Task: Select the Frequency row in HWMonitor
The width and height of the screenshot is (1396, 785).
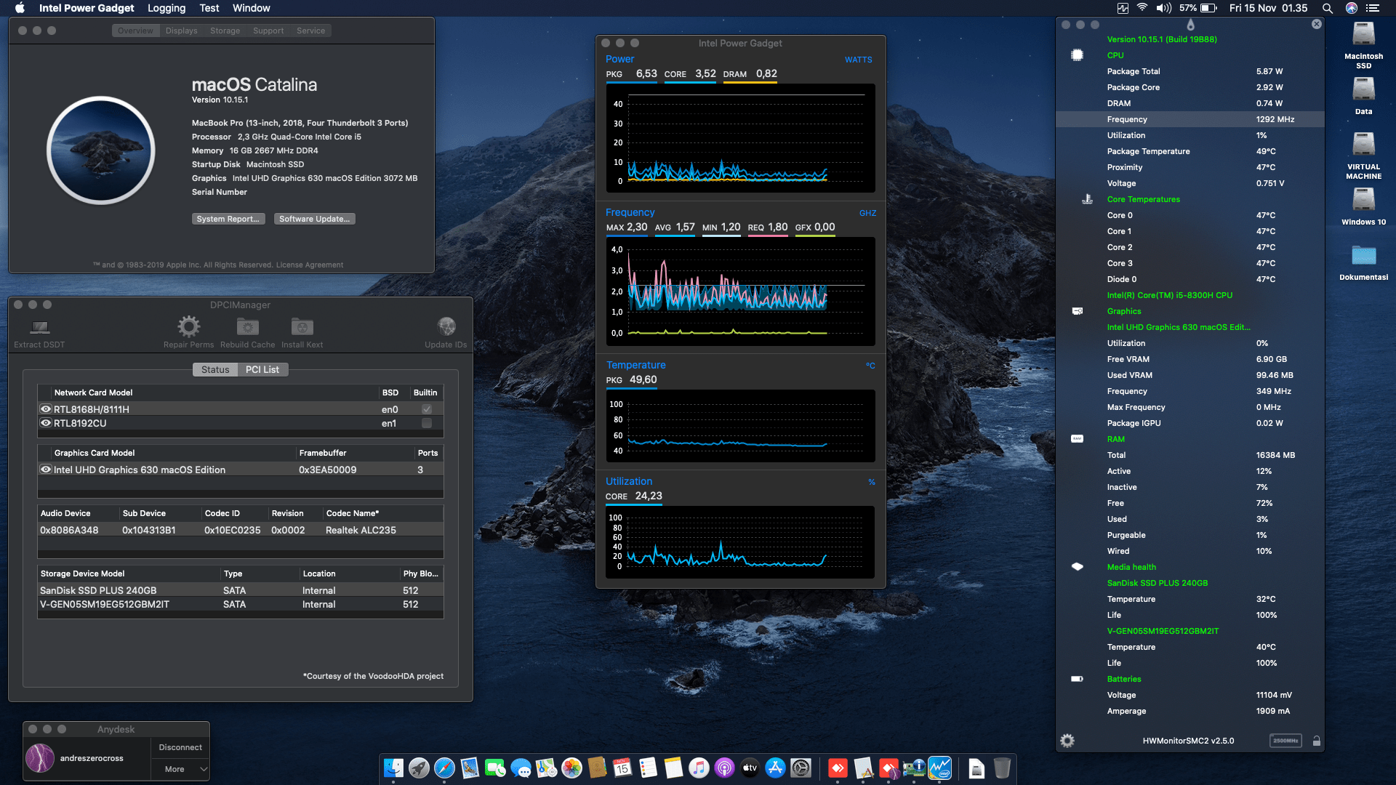Action: [x=1190, y=119]
